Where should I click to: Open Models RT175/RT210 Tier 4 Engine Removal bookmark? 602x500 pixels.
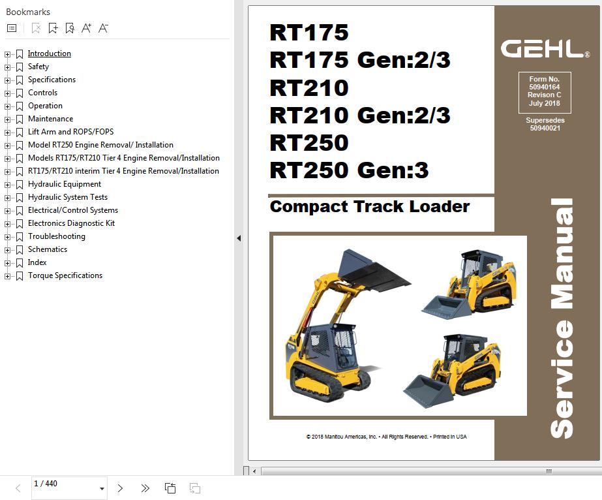pos(124,158)
